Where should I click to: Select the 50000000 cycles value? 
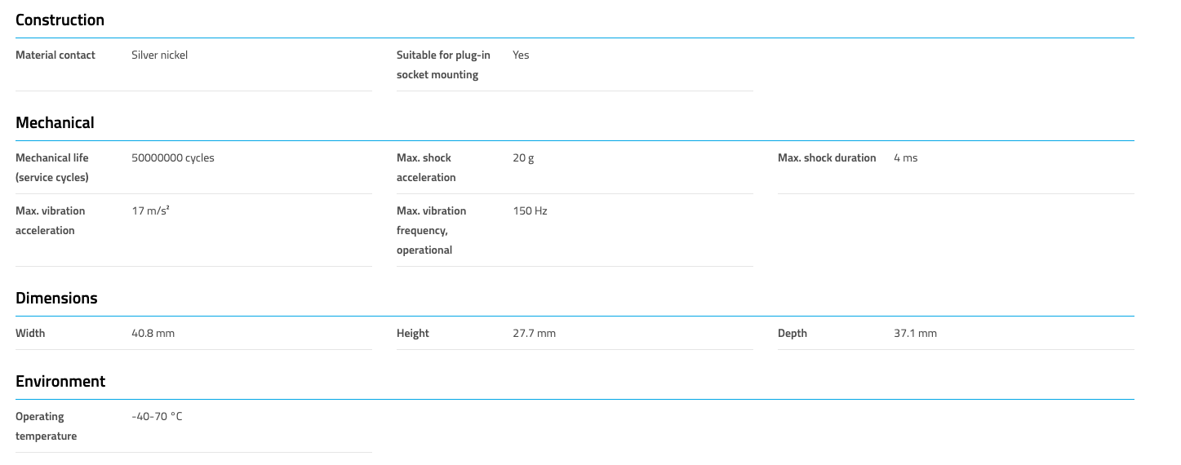(x=172, y=158)
